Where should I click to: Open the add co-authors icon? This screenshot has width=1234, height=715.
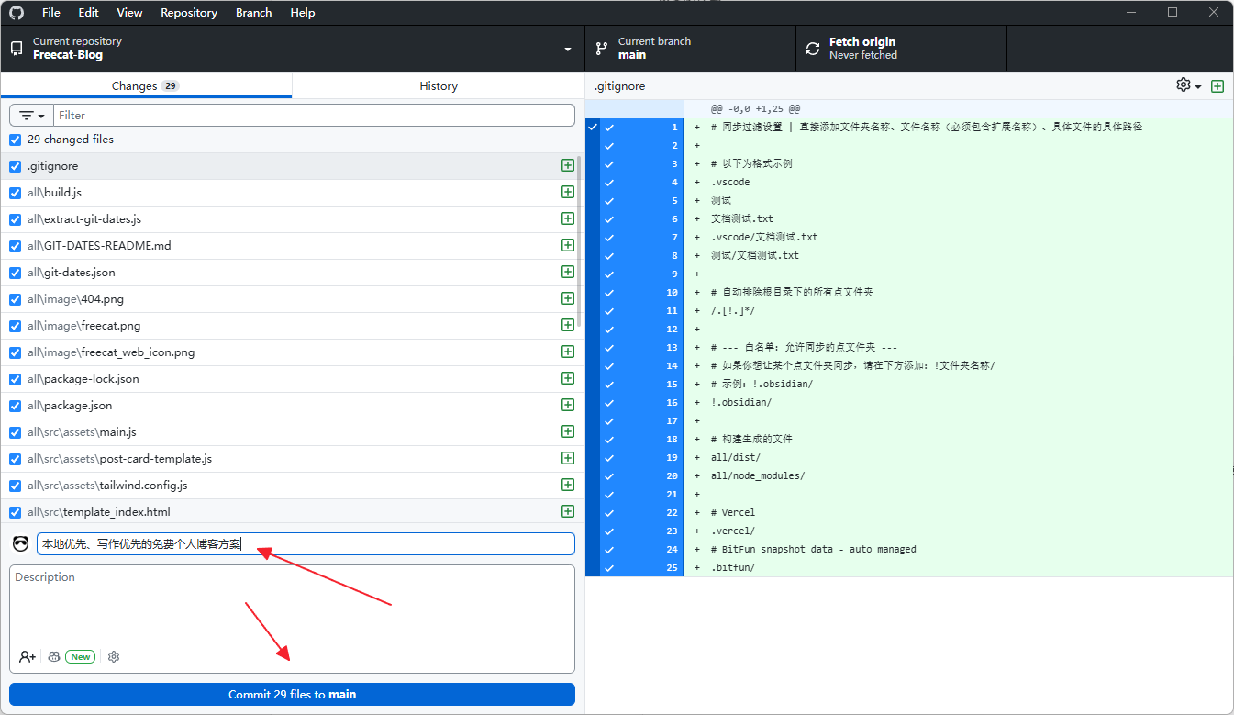28,657
